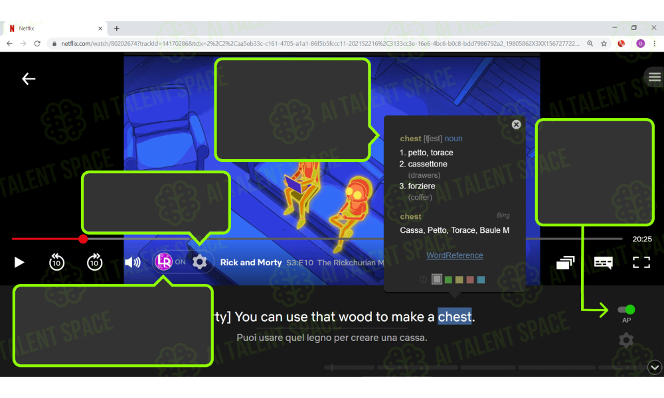Open audio and subtitles menu icon
Viewport: 664px width, 398px height.
pos(603,263)
